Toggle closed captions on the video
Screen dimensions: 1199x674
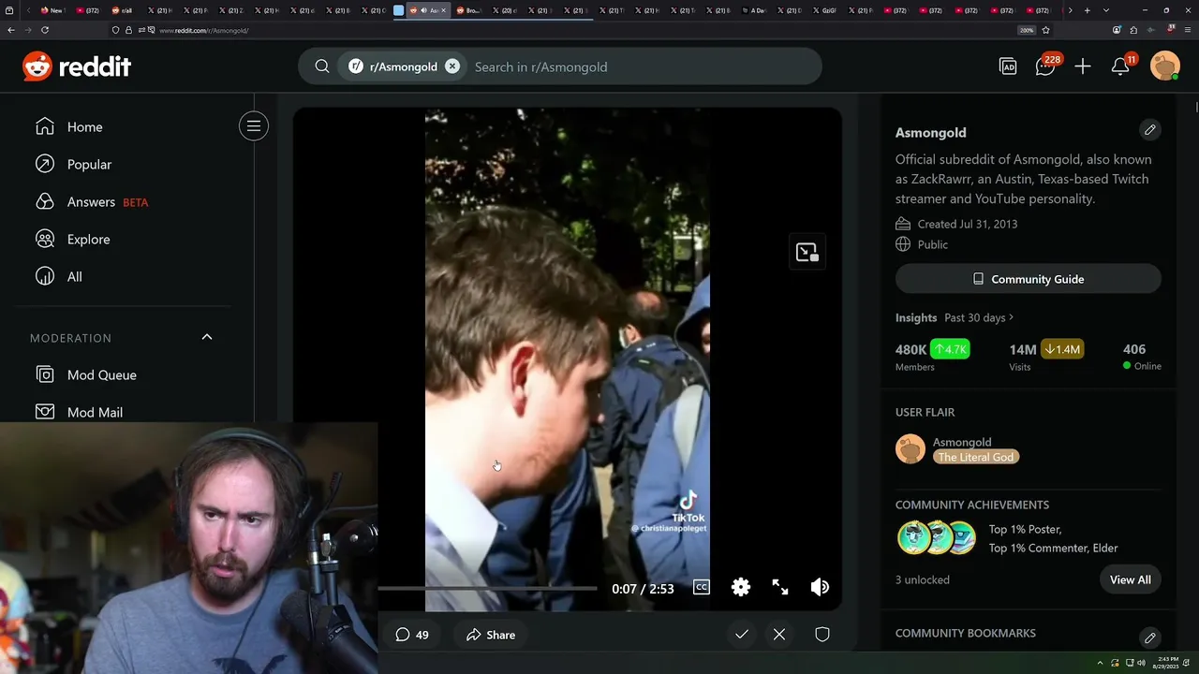(702, 587)
